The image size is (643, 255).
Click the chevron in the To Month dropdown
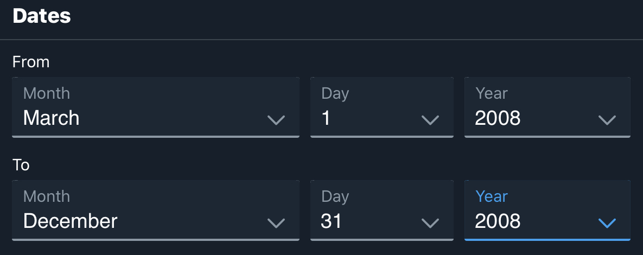276,222
